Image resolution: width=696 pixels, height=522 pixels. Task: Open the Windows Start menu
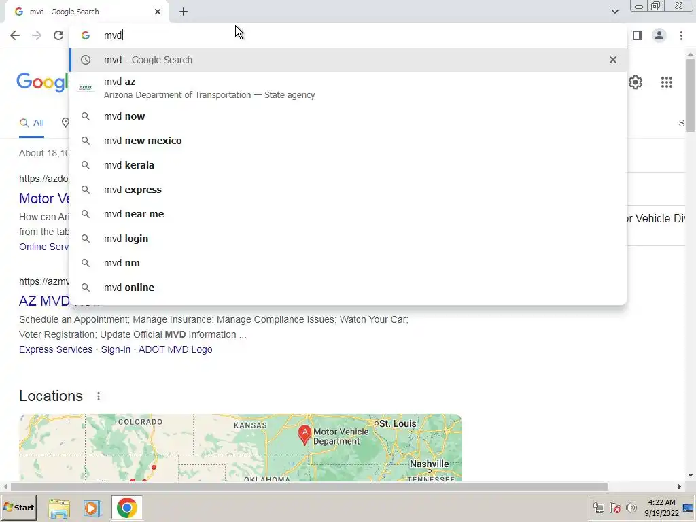(x=18, y=507)
